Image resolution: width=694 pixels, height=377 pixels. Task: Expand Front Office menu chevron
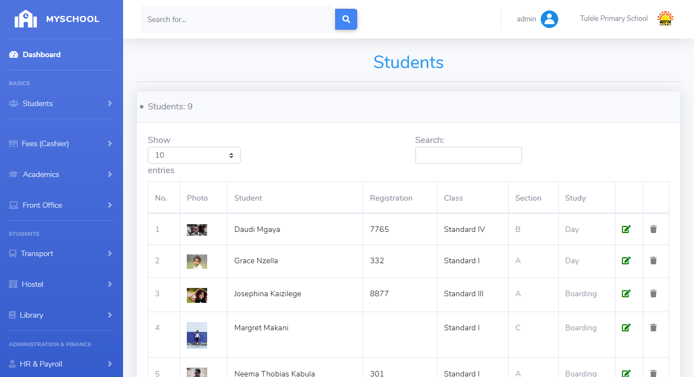[110, 205]
